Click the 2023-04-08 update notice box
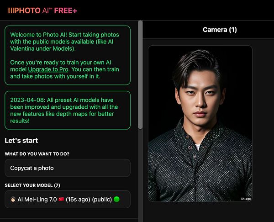This screenshot has height=222, width=274. pos(68,110)
